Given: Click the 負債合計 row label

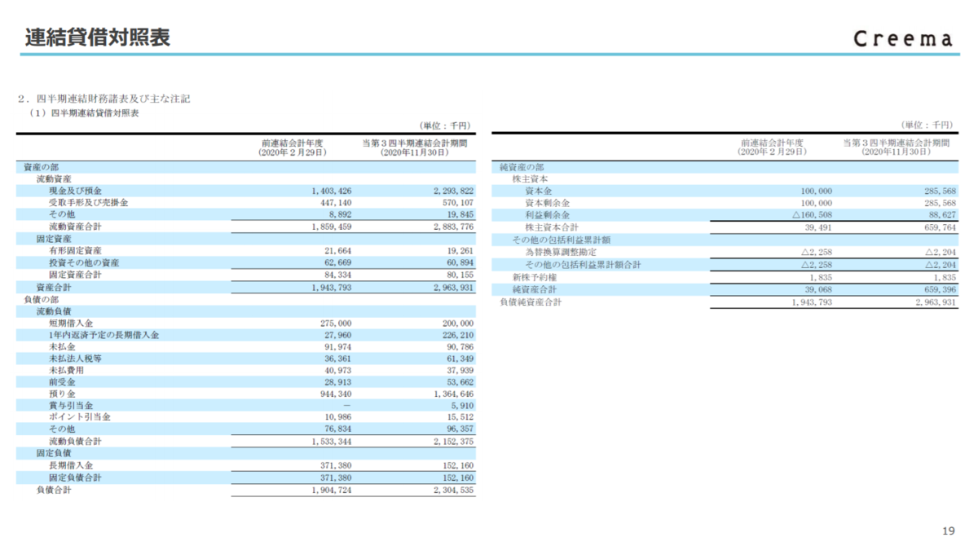Looking at the screenshot, I should click(54, 490).
